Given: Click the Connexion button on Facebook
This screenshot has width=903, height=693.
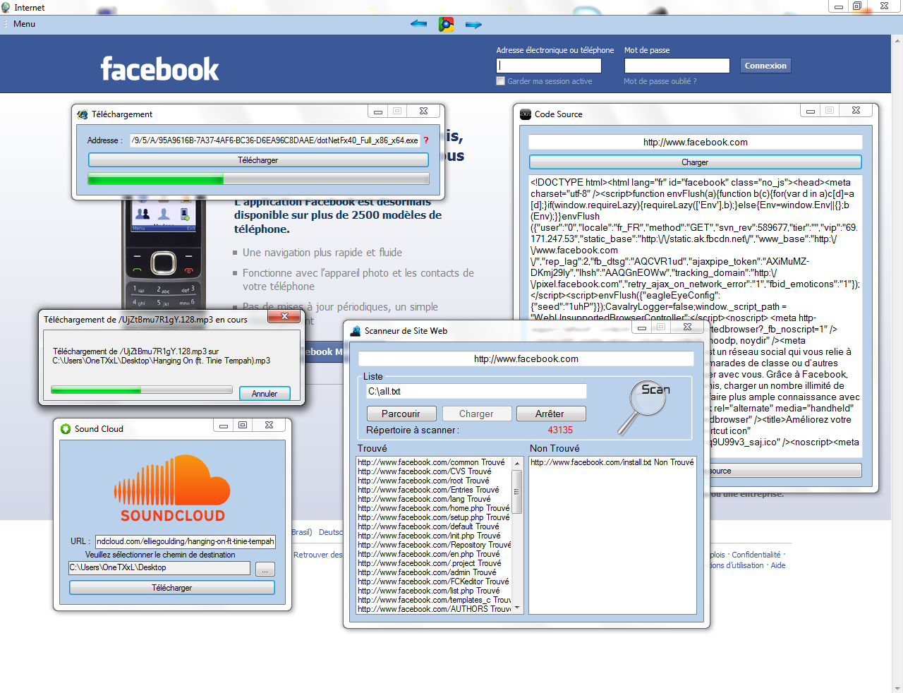Looking at the screenshot, I should pos(765,66).
